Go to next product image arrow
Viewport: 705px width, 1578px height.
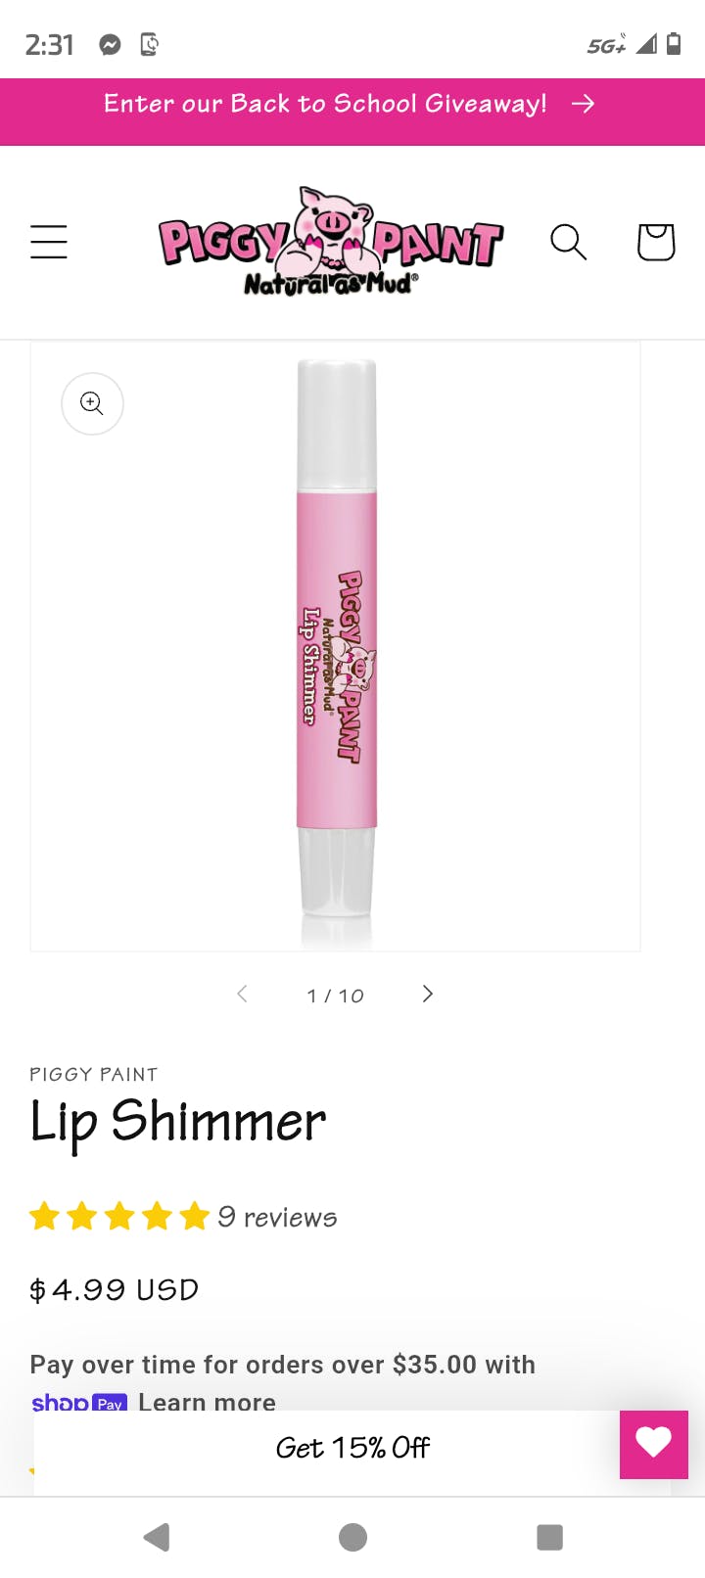(x=427, y=995)
